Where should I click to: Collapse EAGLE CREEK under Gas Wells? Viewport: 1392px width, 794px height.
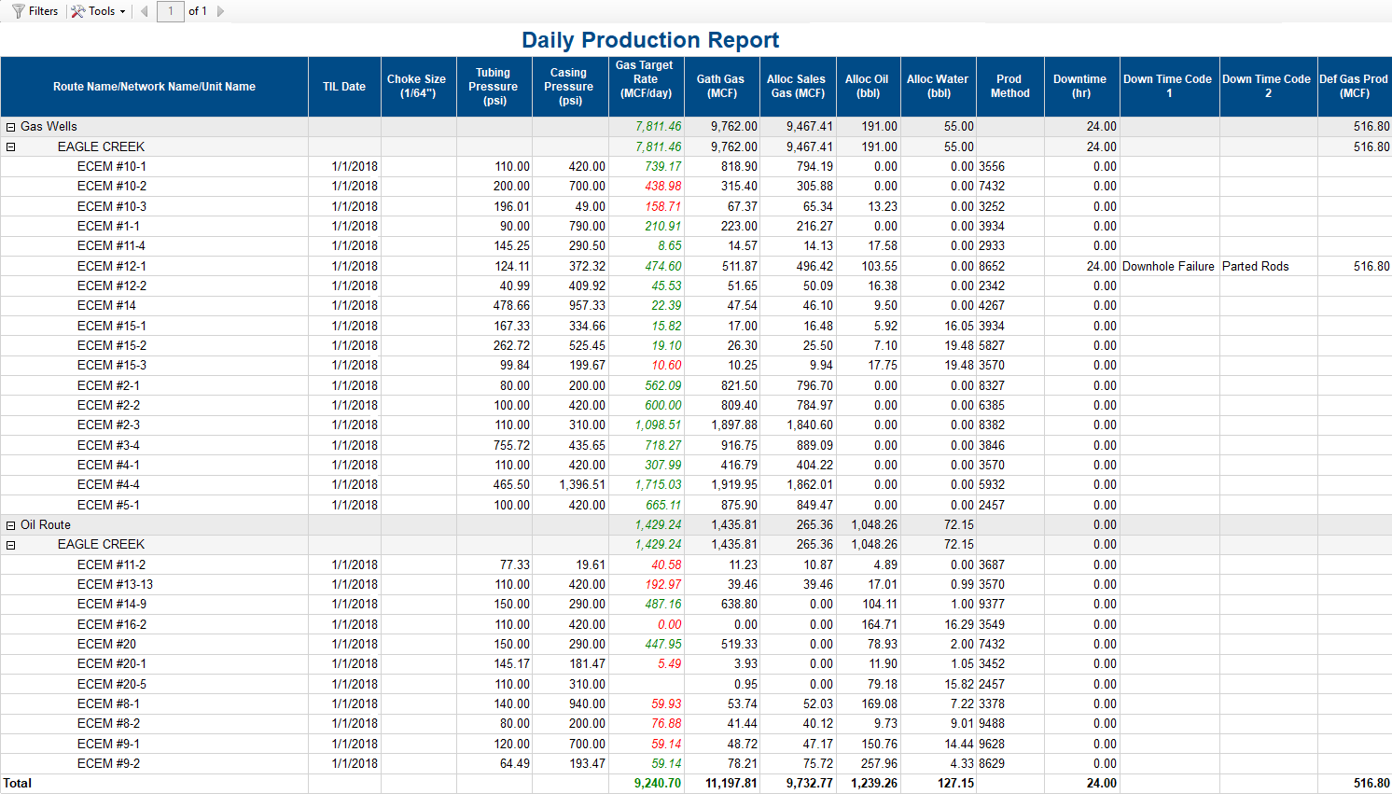click(11, 146)
